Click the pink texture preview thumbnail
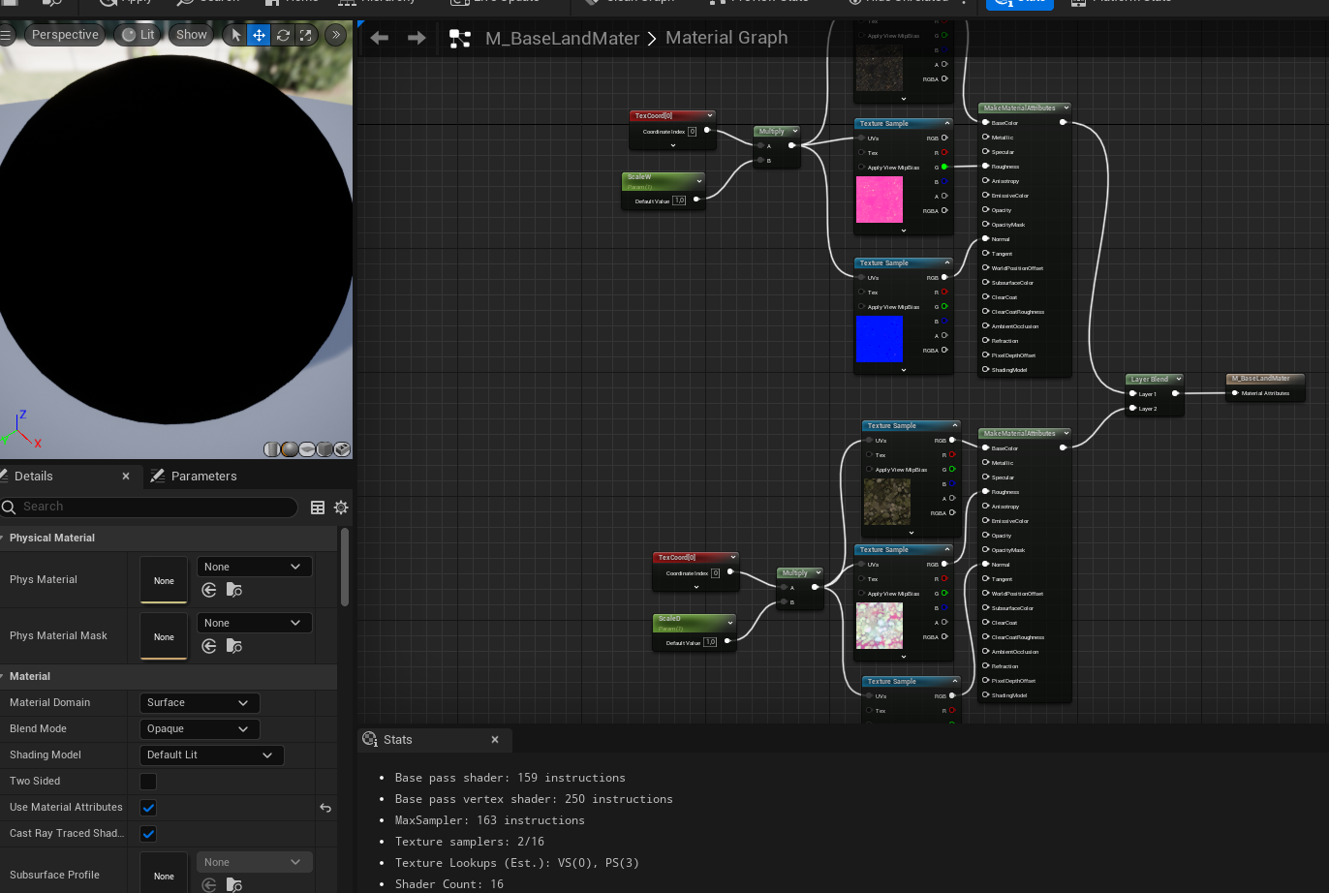 coord(880,200)
